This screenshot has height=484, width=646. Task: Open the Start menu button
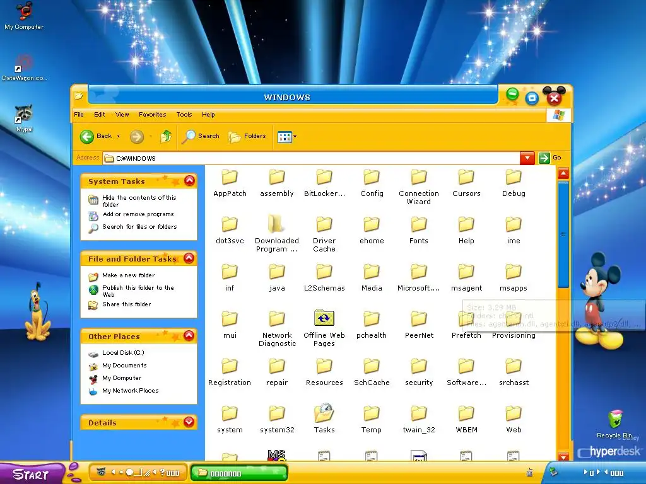(32, 473)
